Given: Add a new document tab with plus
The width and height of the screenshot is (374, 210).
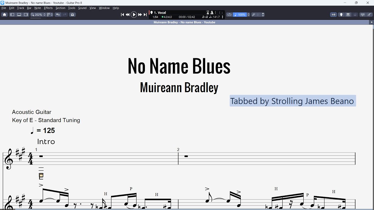Looking at the screenshot, I should click(372, 22).
